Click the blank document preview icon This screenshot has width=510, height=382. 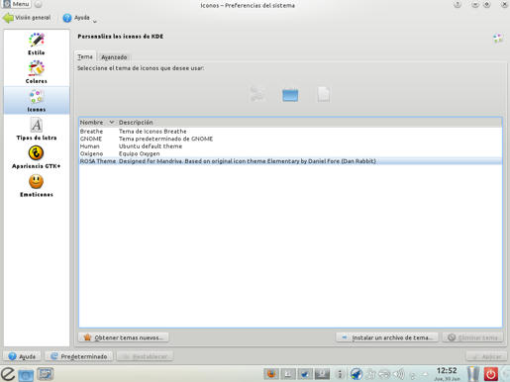(x=323, y=95)
